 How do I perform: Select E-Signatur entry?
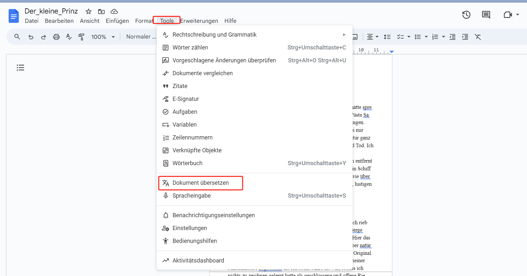click(x=255, y=99)
